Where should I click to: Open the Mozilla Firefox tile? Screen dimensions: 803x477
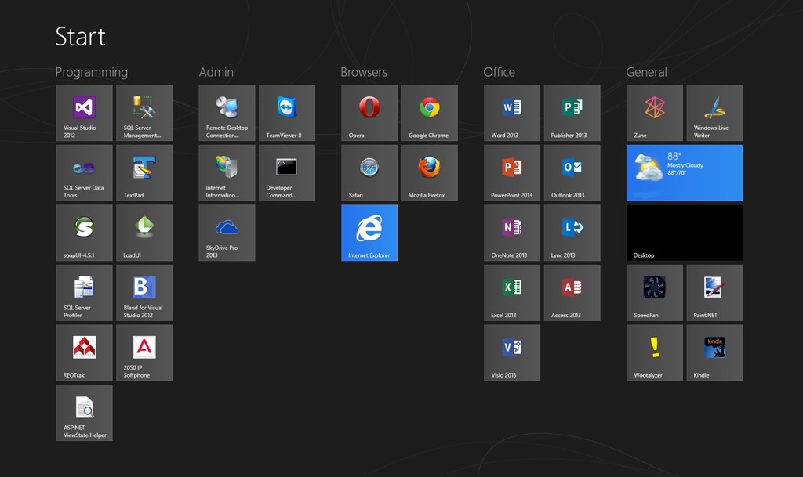[x=430, y=173]
